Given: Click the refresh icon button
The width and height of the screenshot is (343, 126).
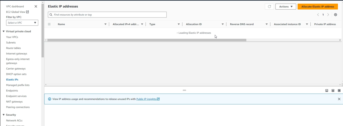Looking at the screenshot, I should click(x=269, y=7).
